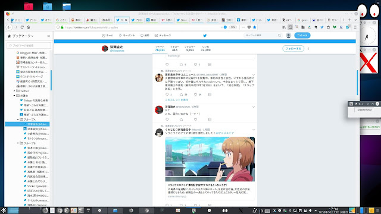Select the Tweets count 76,011 tab
This screenshot has width=381, height=214.
tap(160, 49)
